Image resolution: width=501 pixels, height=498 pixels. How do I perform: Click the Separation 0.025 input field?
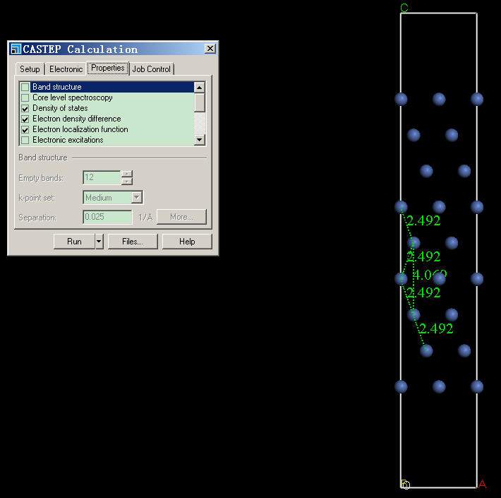tap(107, 217)
